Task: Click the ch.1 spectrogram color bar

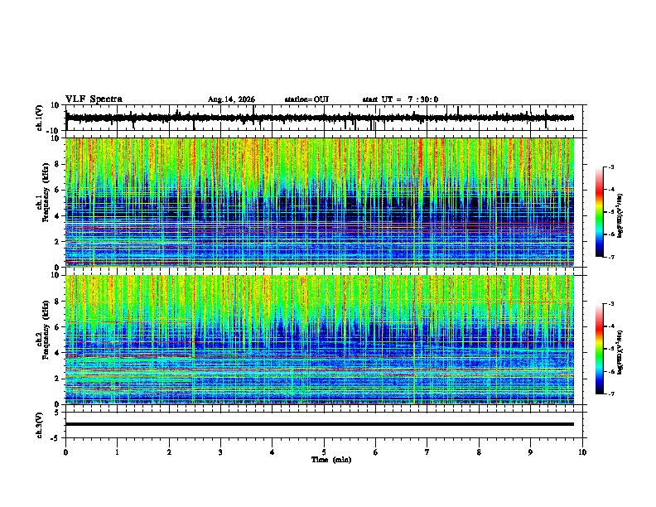Action: click(600, 212)
